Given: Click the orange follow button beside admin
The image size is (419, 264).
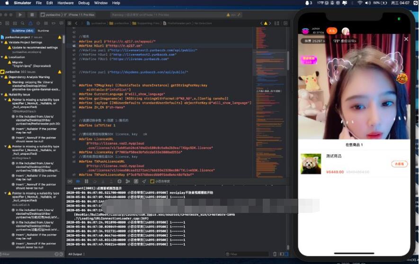Looking at the screenshot, I should point(331,31).
